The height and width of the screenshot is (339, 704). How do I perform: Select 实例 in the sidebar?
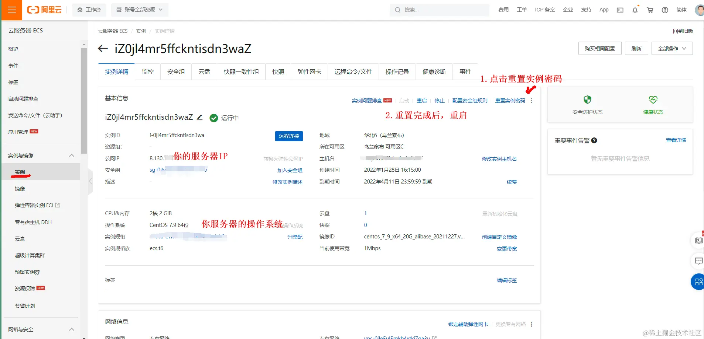(x=41, y=172)
